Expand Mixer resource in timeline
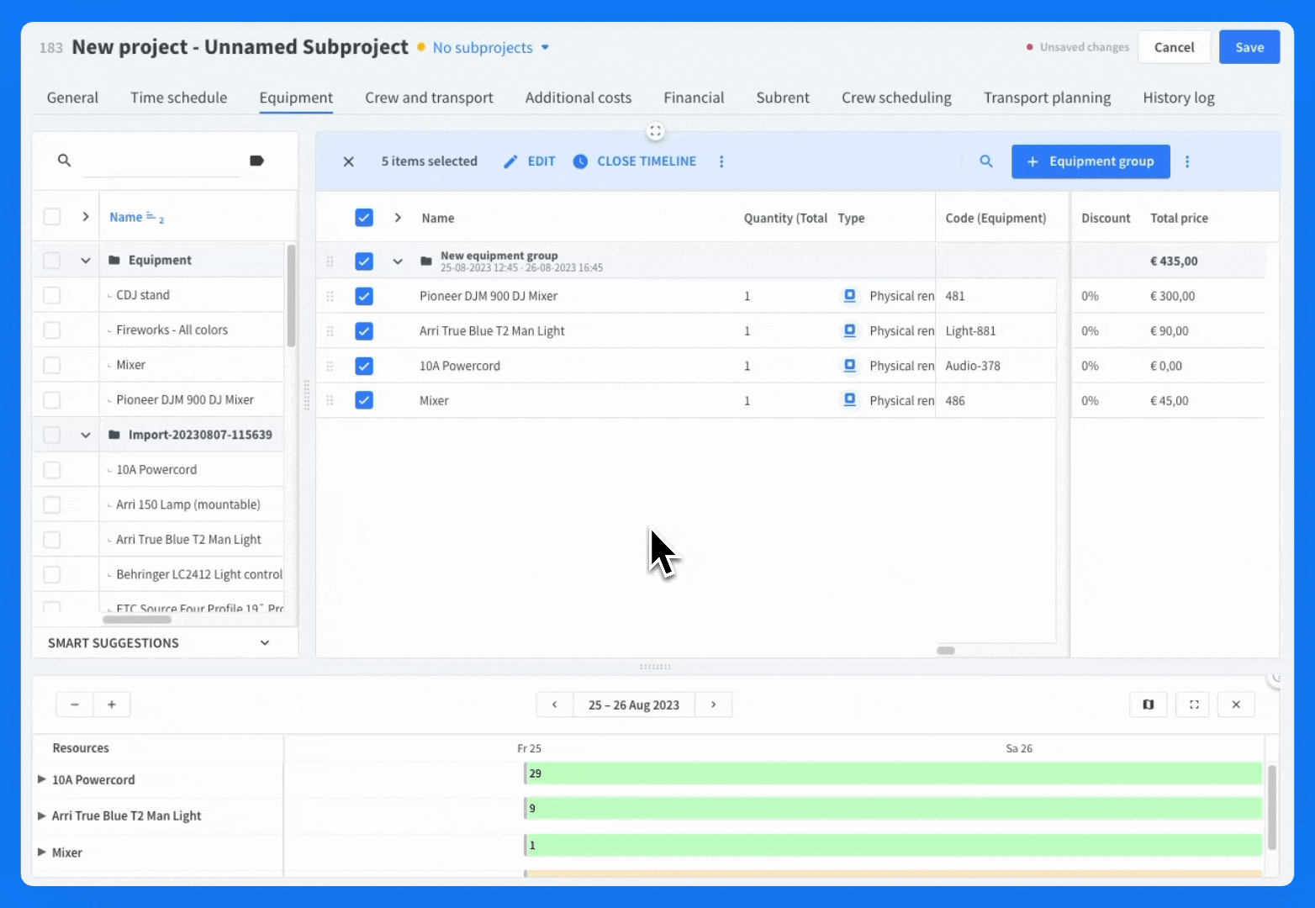 click(41, 852)
